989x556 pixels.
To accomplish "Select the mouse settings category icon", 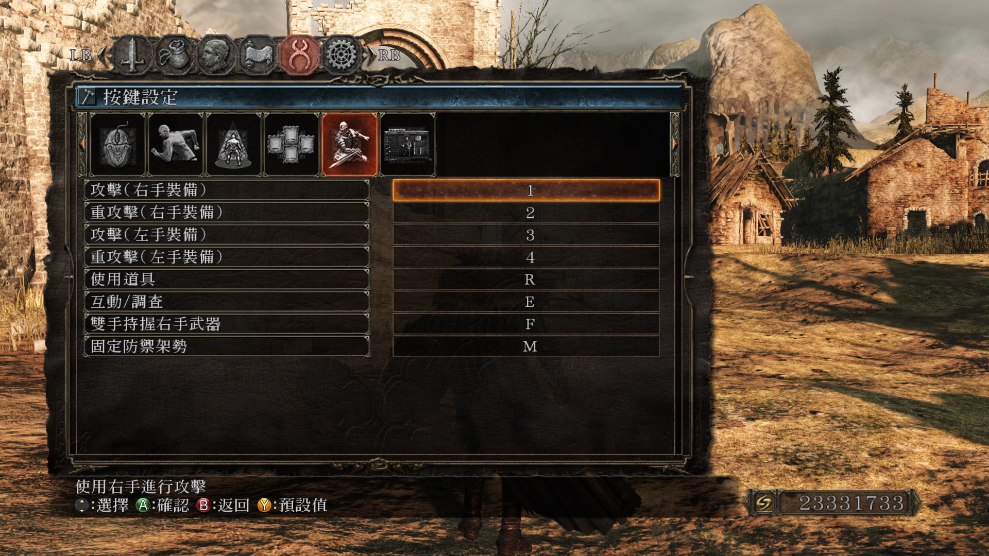I will pos(117,145).
